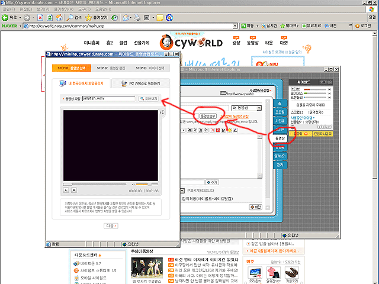Viewport: 379px width, 284px height.
Task: Click the next step button in upload popup
Action: [111, 226]
